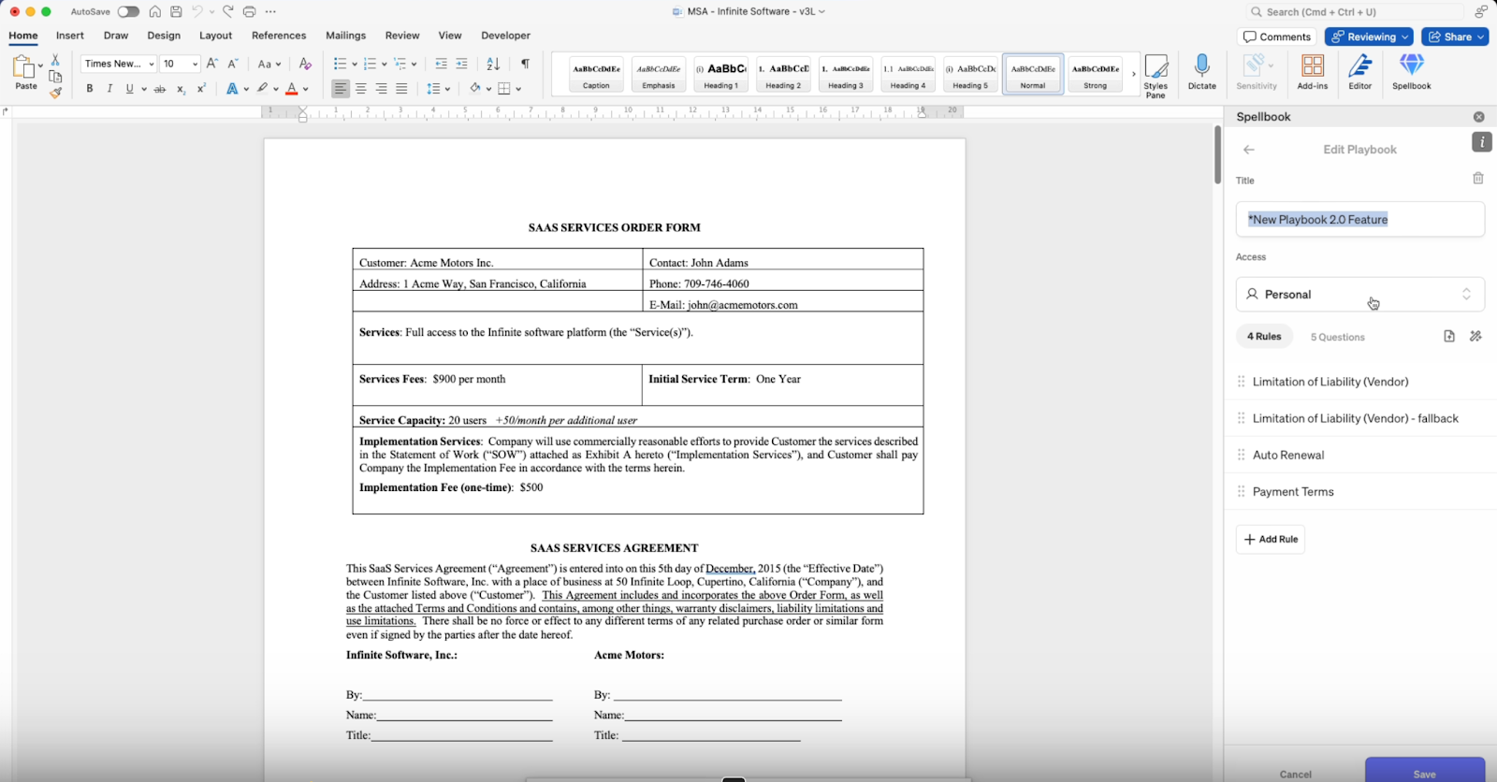Viewport: 1497px width, 782px height.
Task: Toggle right text alignment
Action: point(382,89)
